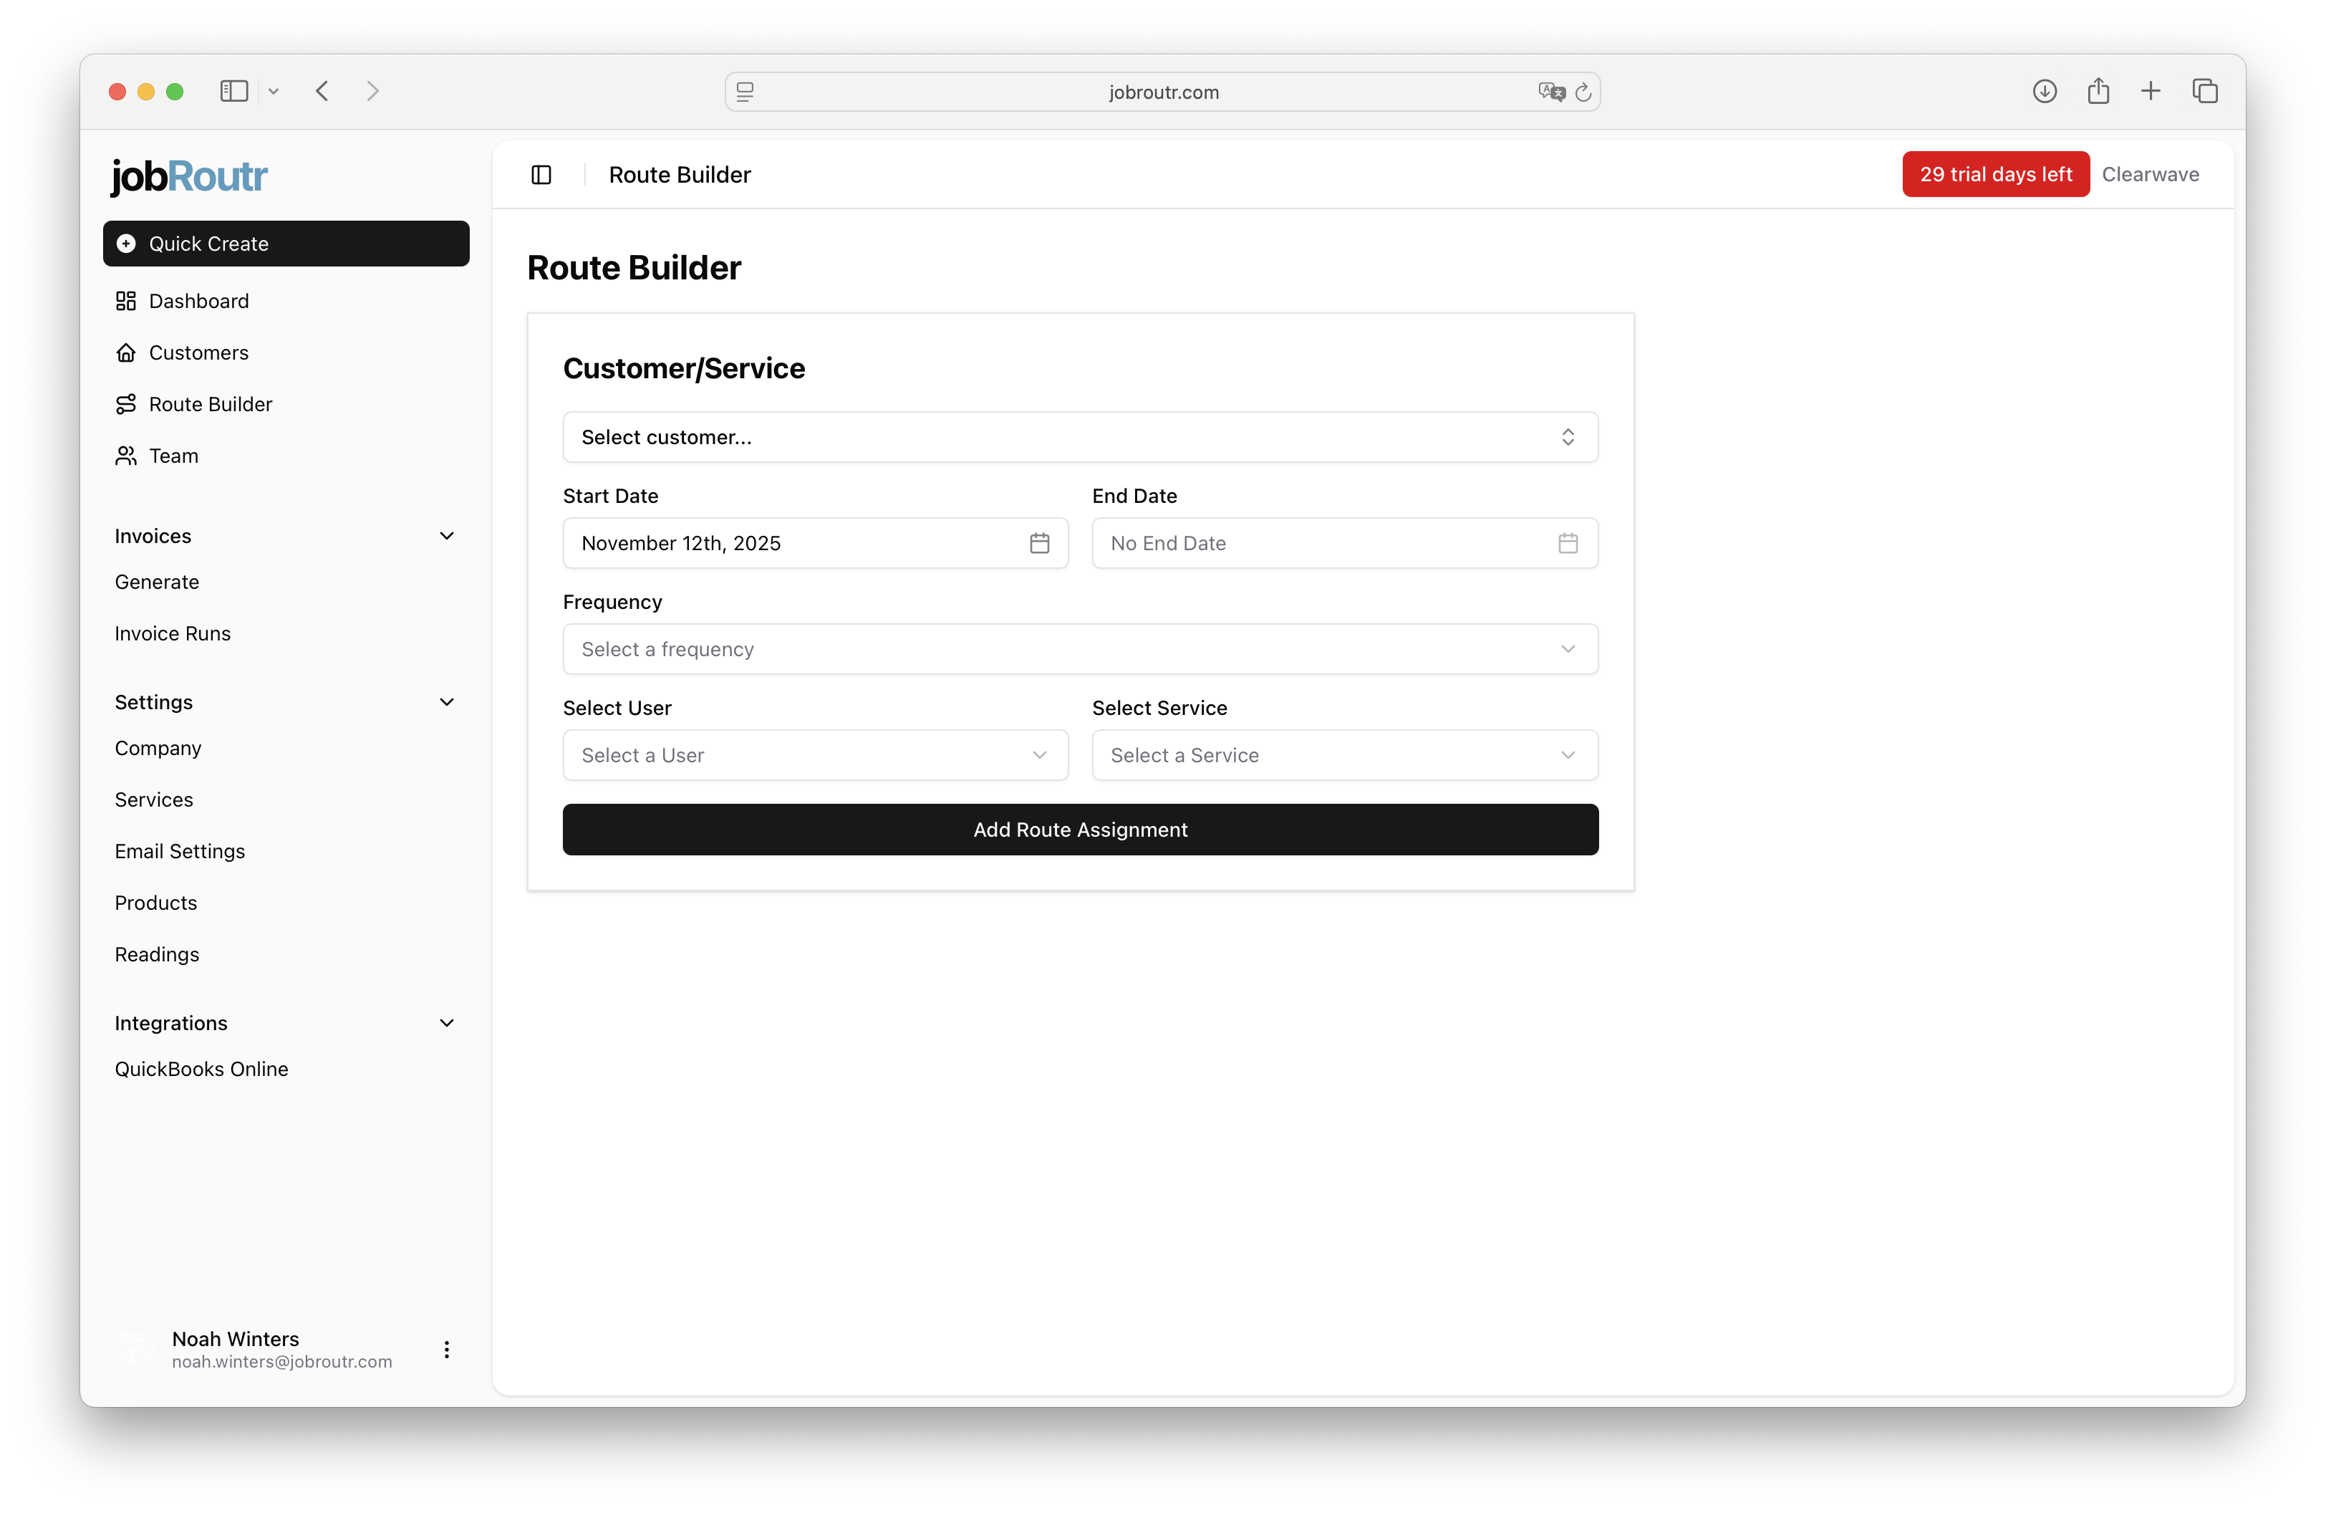Open the Select a frequency dropdown
Screen dimensions: 2326x1513
1079,648
